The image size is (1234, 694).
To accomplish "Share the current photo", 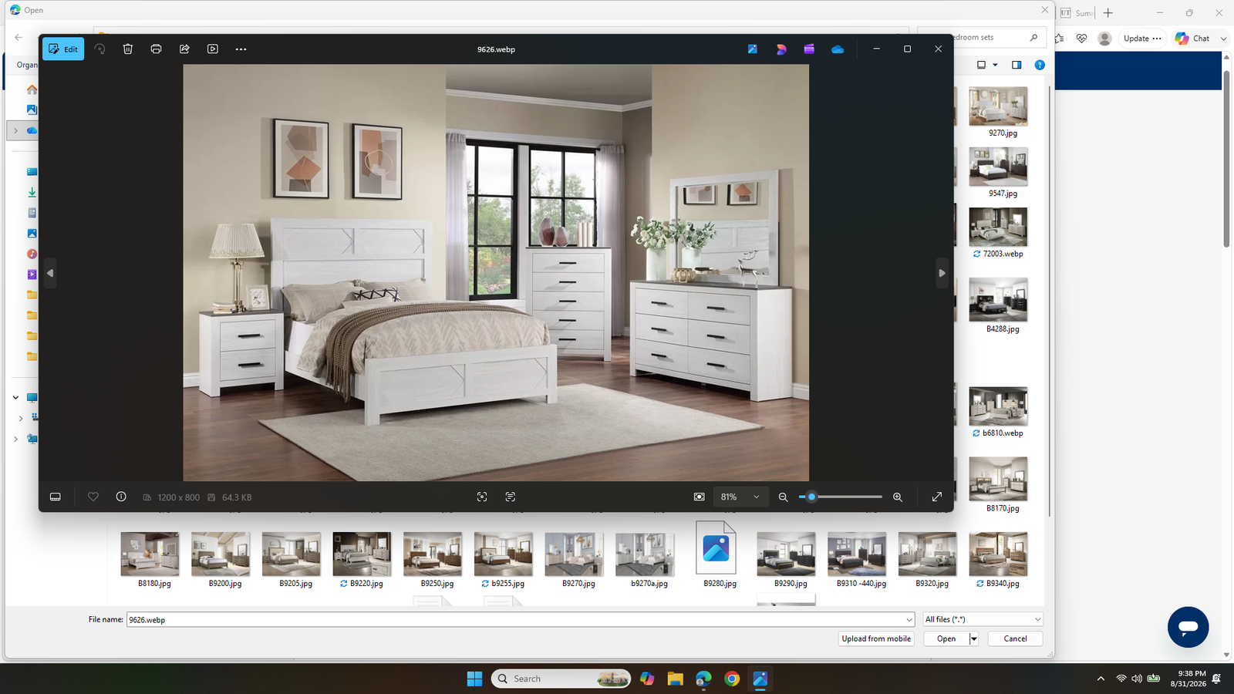I will click(x=184, y=49).
